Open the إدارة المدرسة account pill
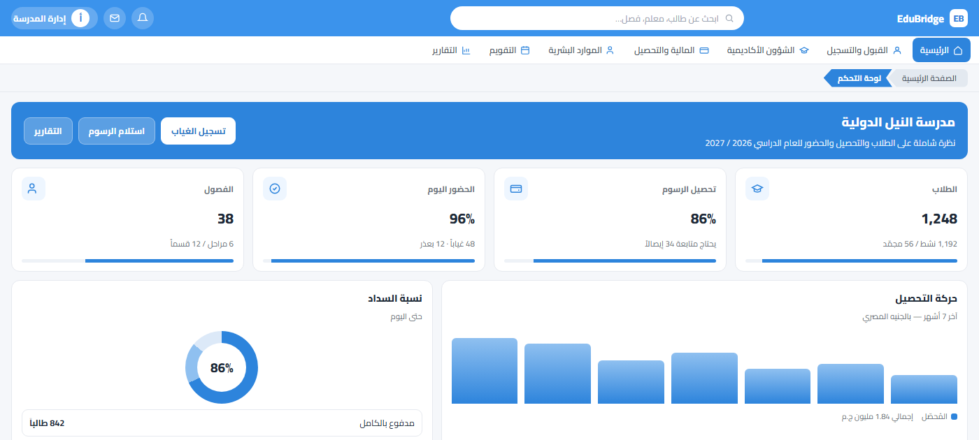 coord(54,18)
